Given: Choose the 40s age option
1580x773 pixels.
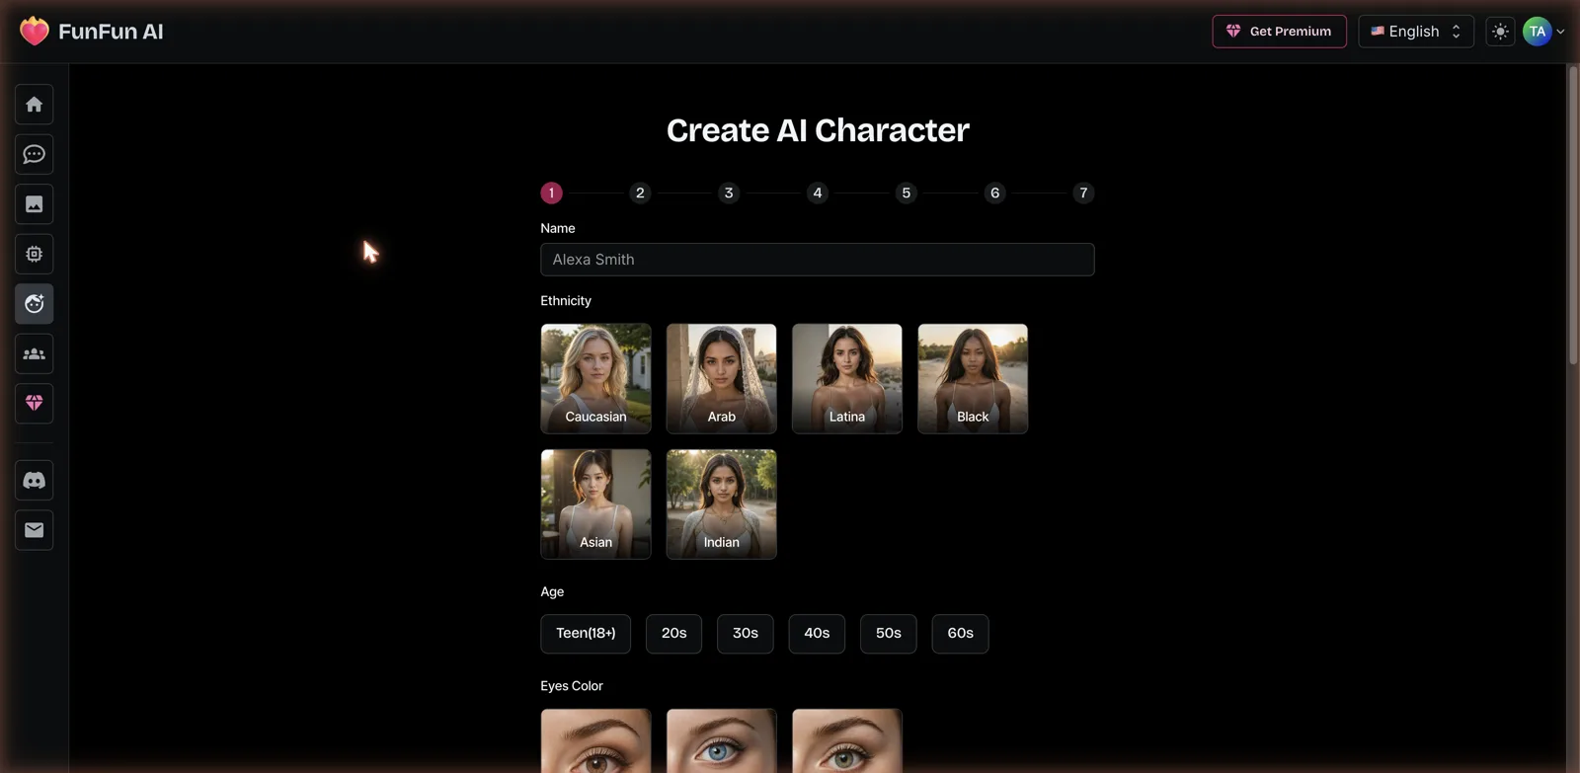Looking at the screenshot, I should (x=817, y=634).
